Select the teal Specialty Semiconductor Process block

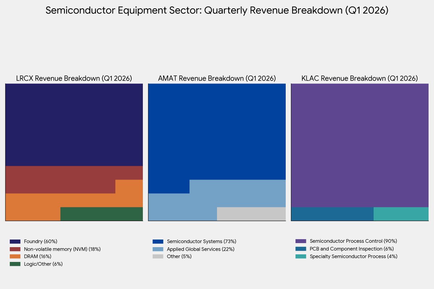pyautogui.click(x=401, y=214)
